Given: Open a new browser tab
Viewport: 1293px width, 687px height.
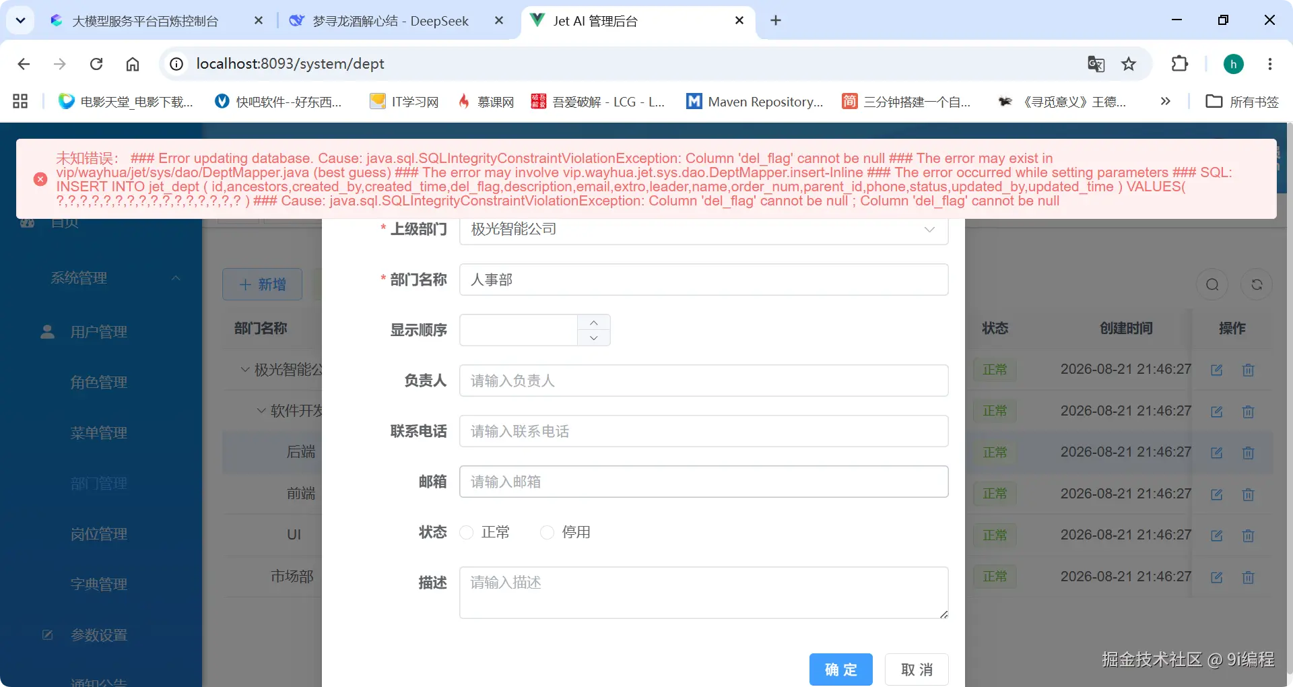Looking at the screenshot, I should [776, 21].
